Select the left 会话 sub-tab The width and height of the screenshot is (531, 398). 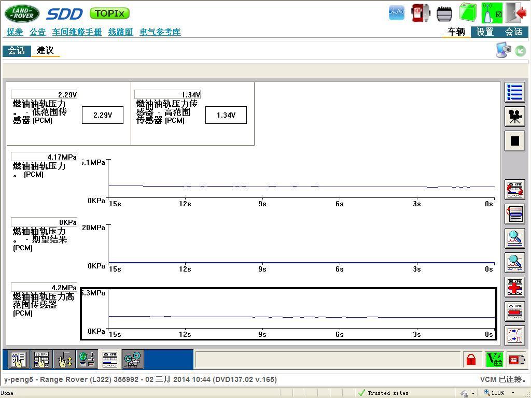click(x=17, y=51)
